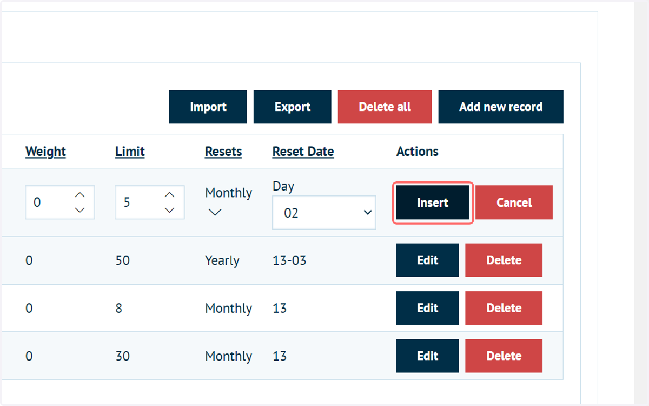
Task: Open the Day select showing 02
Action: [324, 213]
